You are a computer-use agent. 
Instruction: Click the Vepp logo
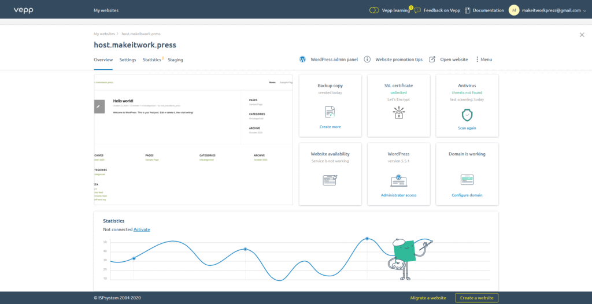click(23, 10)
